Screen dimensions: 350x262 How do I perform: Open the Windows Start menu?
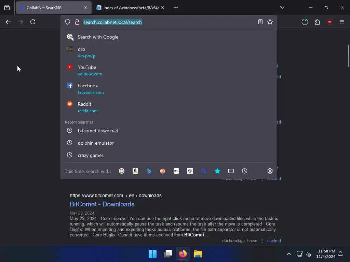tap(152, 254)
